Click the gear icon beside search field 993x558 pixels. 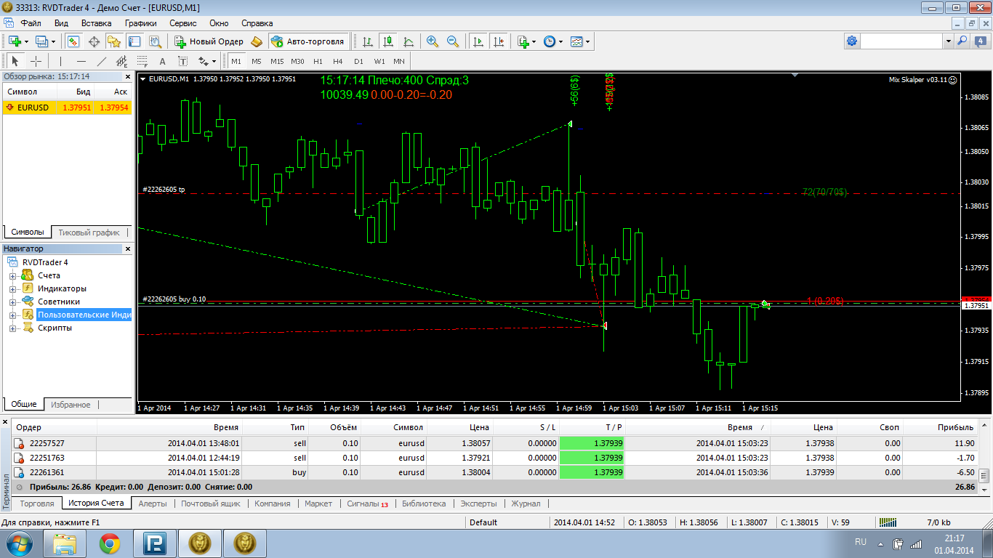[x=852, y=41]
